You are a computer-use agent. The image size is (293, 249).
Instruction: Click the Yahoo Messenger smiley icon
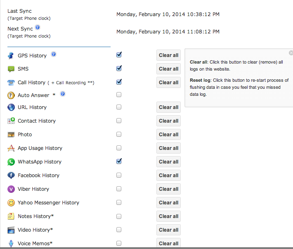[11, 203]
